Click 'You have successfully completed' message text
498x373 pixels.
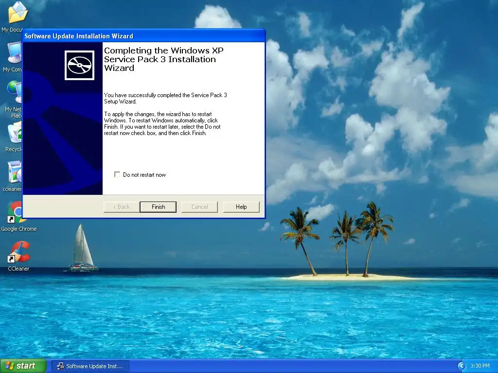(165, 98)
